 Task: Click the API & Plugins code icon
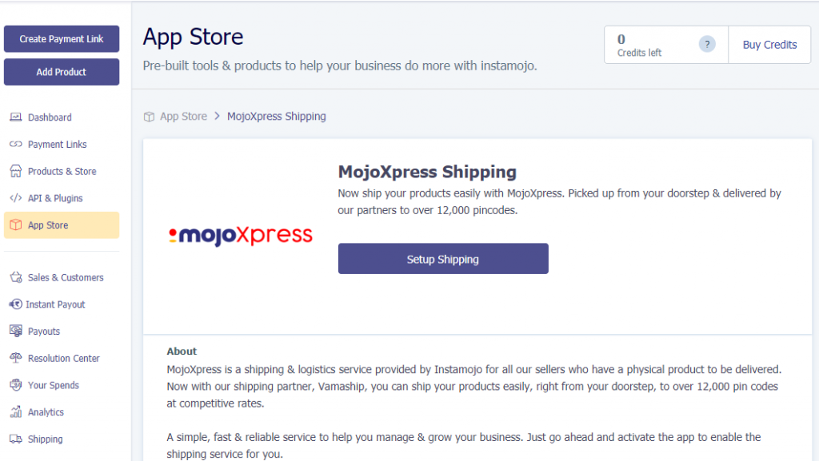(15, 198)
